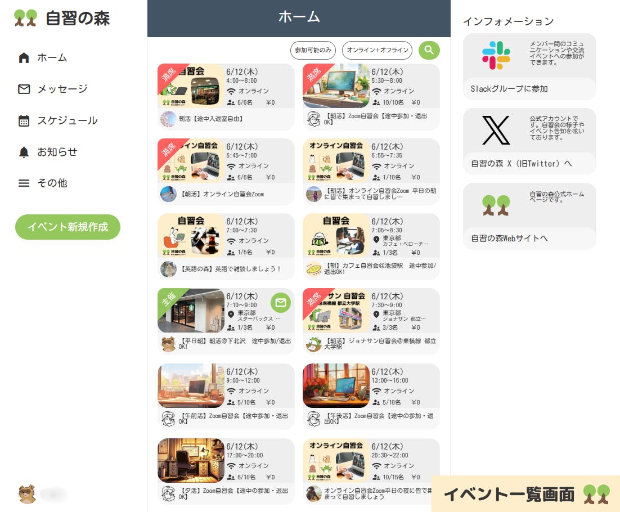Click the green search magnifier icon
Screen dimensions: 620x512
(429, 50)
